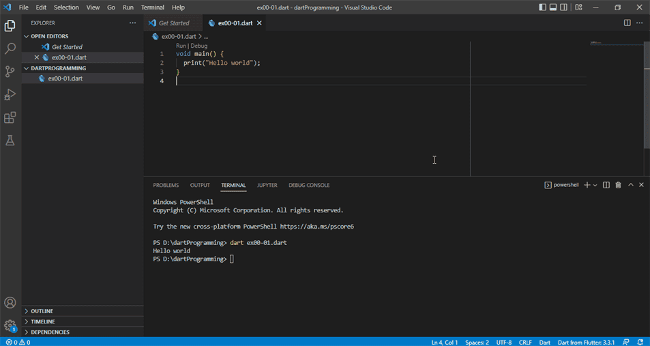Click the Accounts icon
The width and height of the screenshot is (650, 346).
(10, 303)
